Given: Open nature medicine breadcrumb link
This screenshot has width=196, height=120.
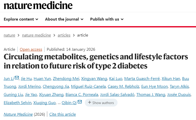Looking at the screenshot, I should [x=37, y=35].
